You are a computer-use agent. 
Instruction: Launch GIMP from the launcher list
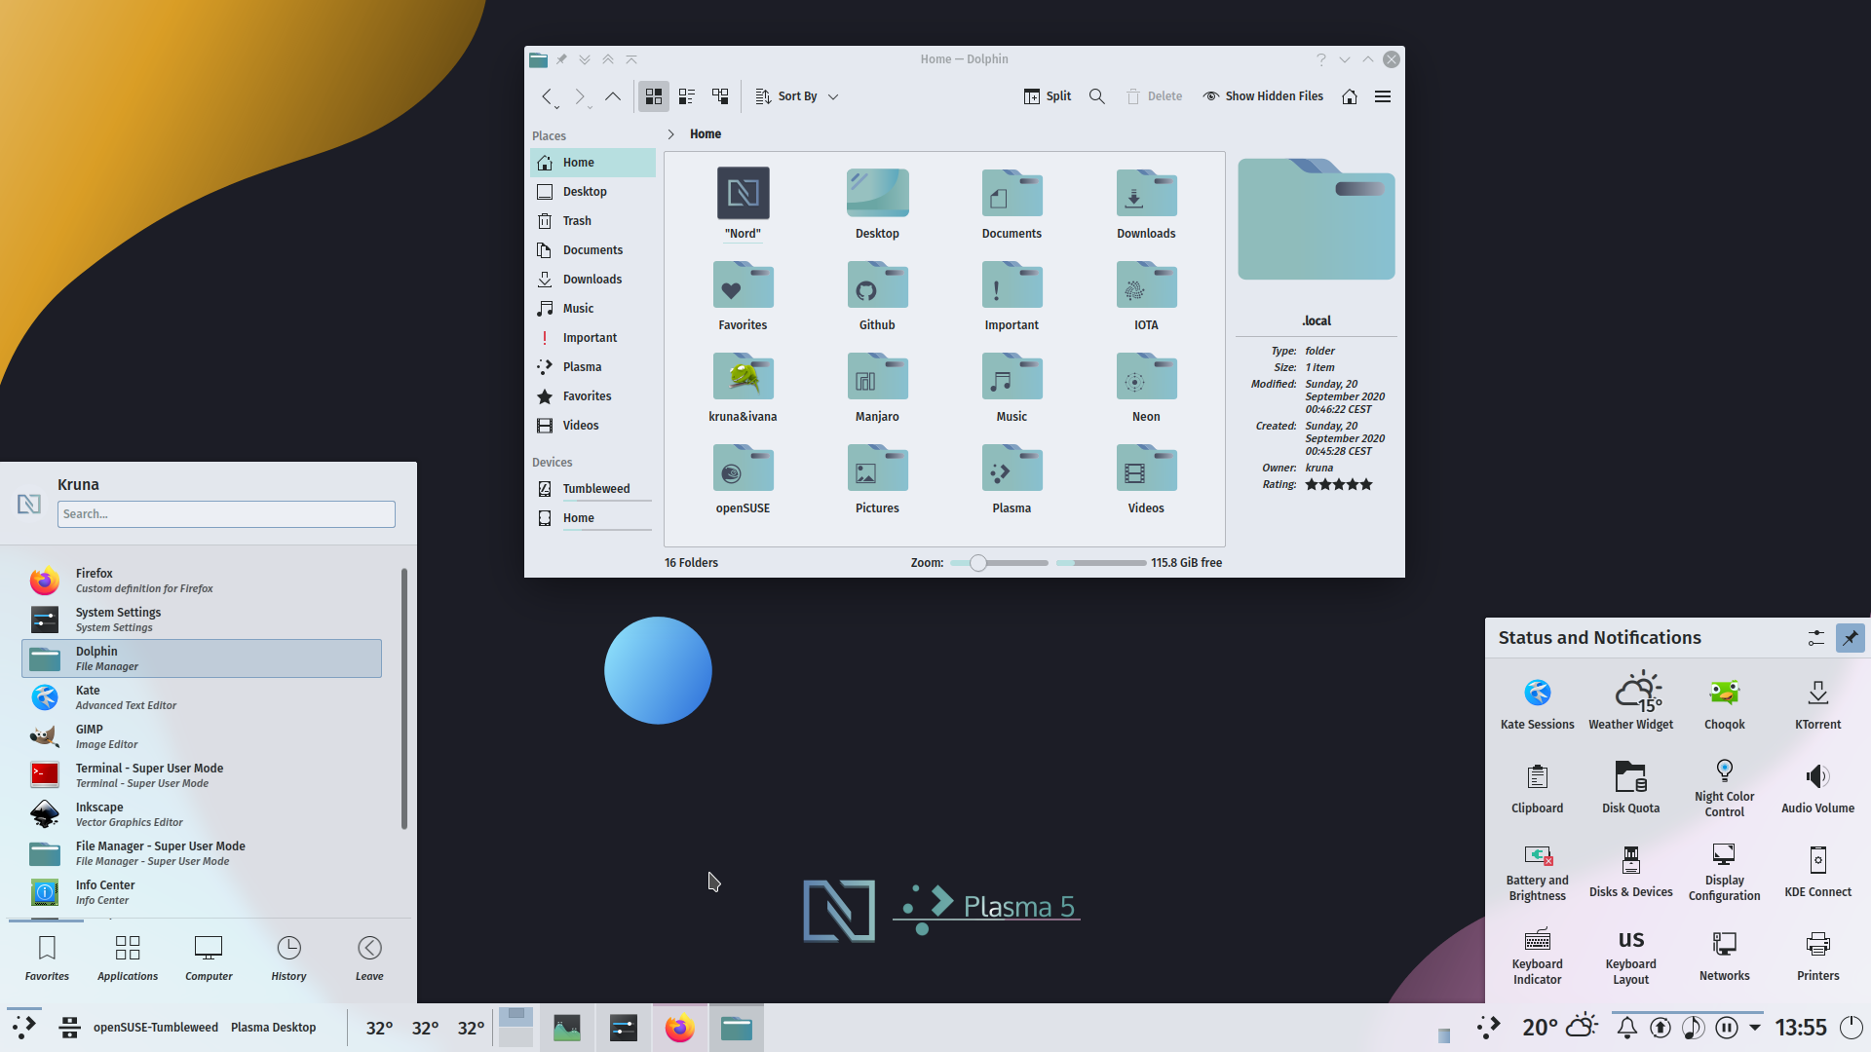tap(202, 736)
